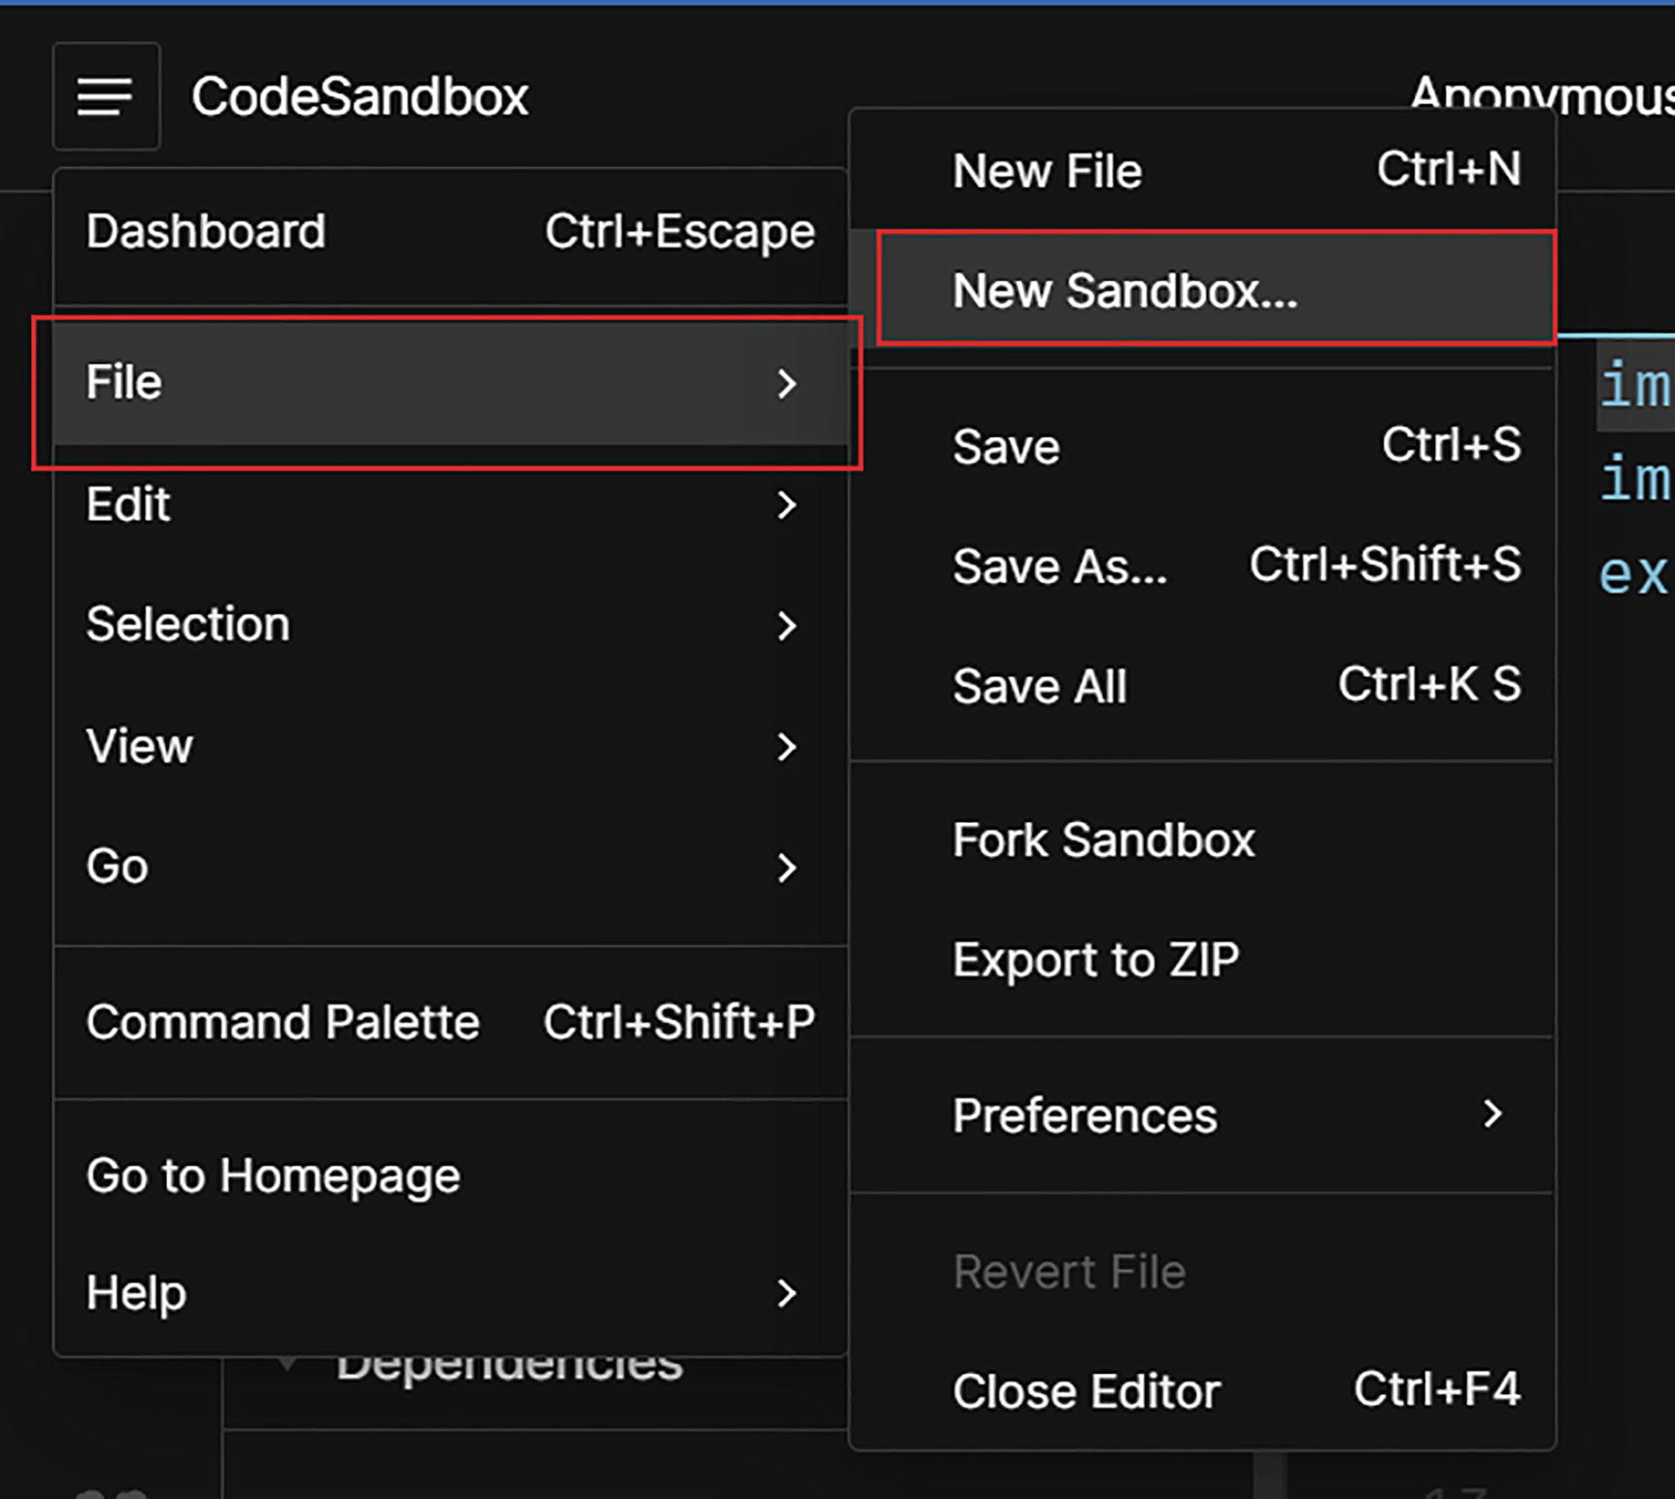Choose New File in File submenu
Viewport: 1675px width, 1499px height.
[1047, 171]
